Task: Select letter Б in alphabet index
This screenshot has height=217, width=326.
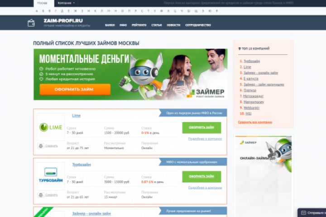Action: pyautogui.click(x=43, y=11)
